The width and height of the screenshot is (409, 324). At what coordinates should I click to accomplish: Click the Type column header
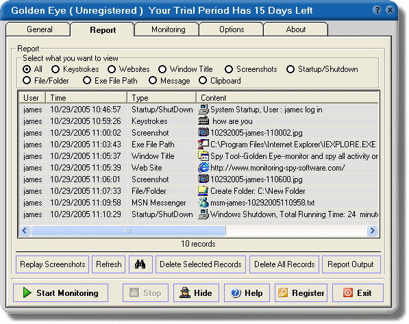162,97
